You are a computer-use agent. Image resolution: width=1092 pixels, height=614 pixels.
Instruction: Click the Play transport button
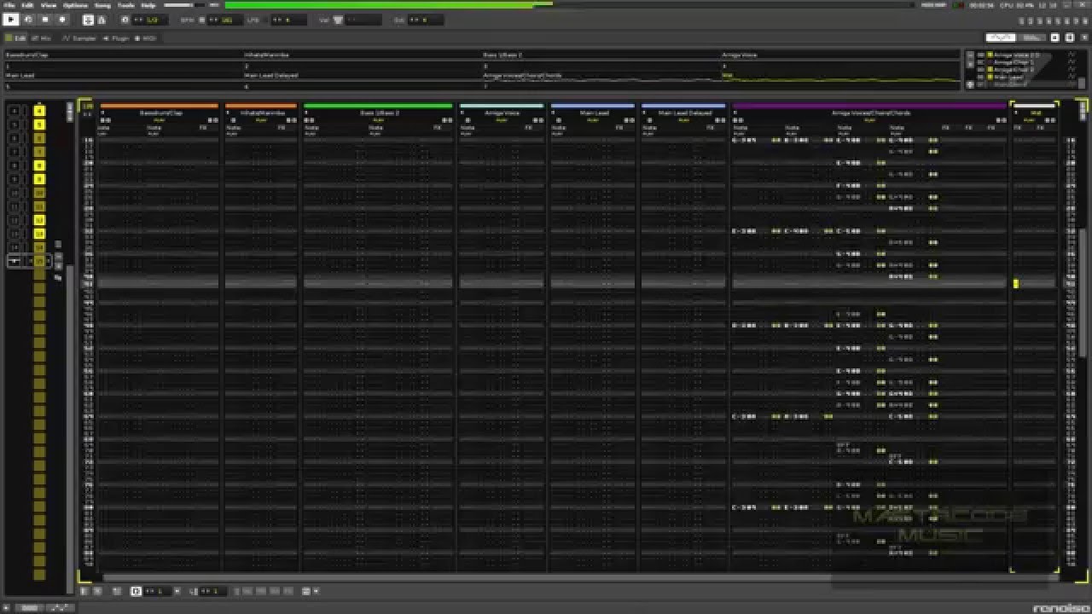(x=11, y=20)
